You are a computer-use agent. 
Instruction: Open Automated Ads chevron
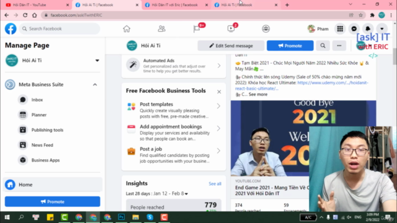pos(219,66)
